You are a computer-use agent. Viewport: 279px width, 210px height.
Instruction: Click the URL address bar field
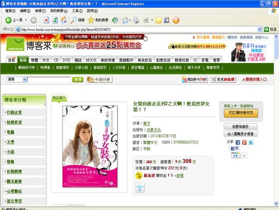click(137, 30)
